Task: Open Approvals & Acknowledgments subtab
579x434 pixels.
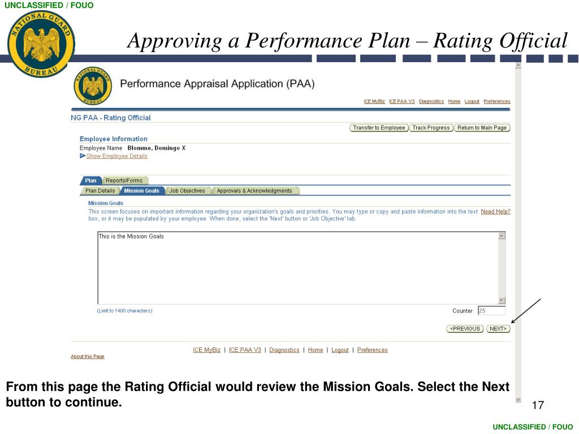Action: click(x=254, y=191)
